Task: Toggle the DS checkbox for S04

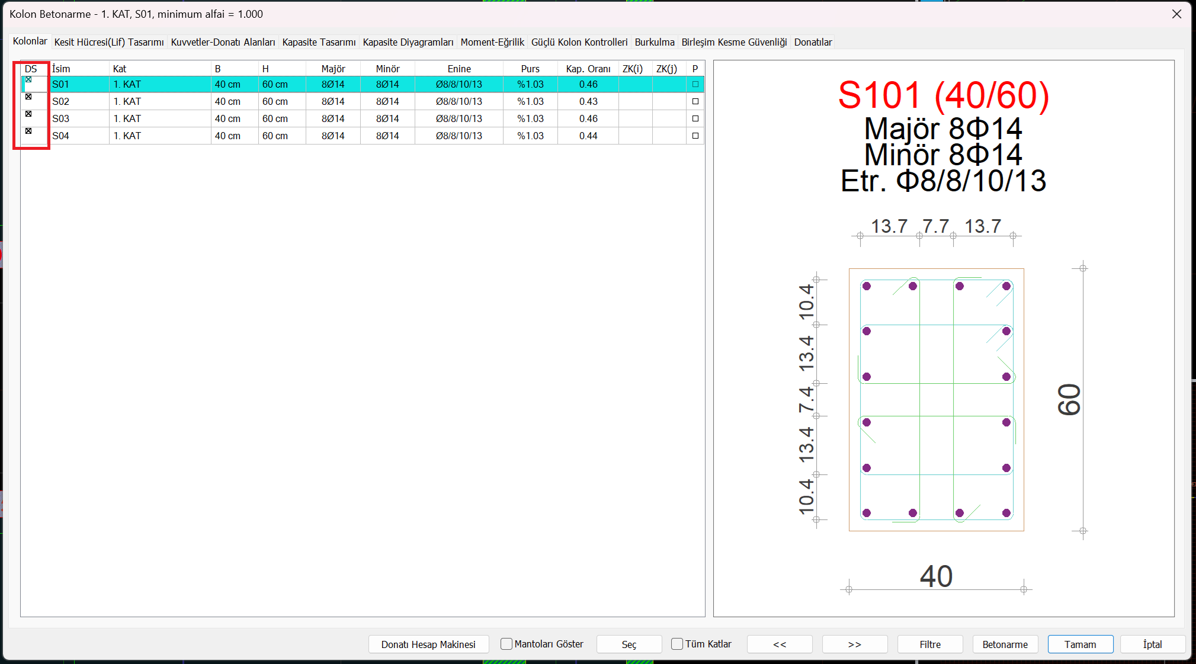Action: pyautogui.click(x=28, y=131)
